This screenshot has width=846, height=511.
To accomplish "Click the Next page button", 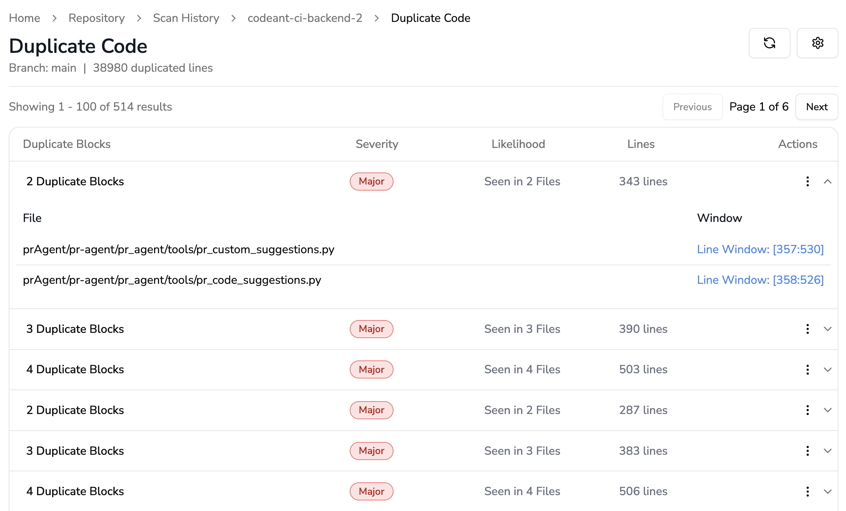I will [x=817, y=107].
